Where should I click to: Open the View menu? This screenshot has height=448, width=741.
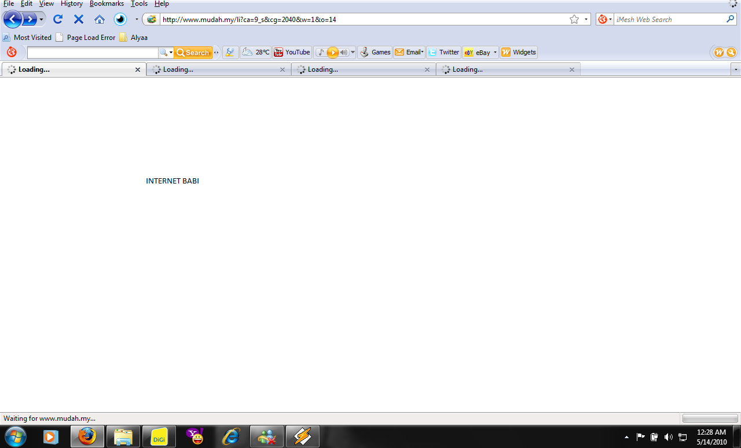point(46,3)
